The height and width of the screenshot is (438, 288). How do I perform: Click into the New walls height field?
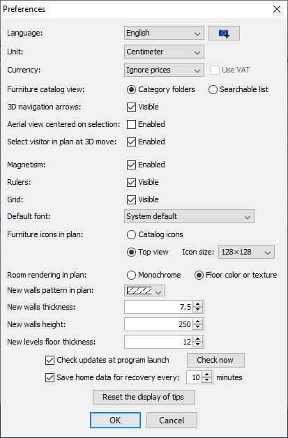click(159, 324)
